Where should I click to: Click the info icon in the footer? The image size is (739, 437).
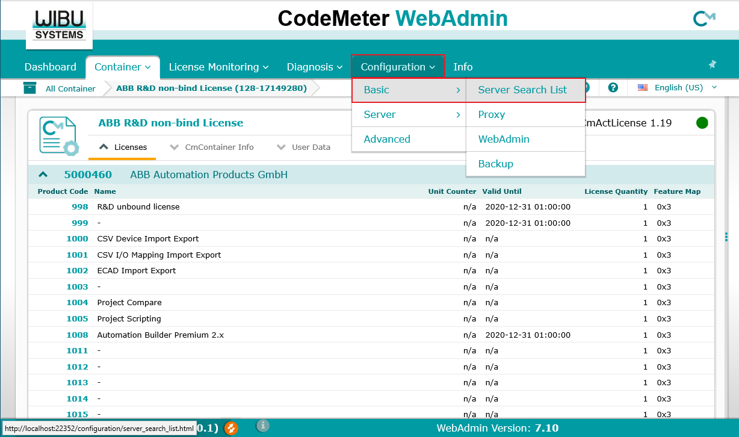click(262, 426)
